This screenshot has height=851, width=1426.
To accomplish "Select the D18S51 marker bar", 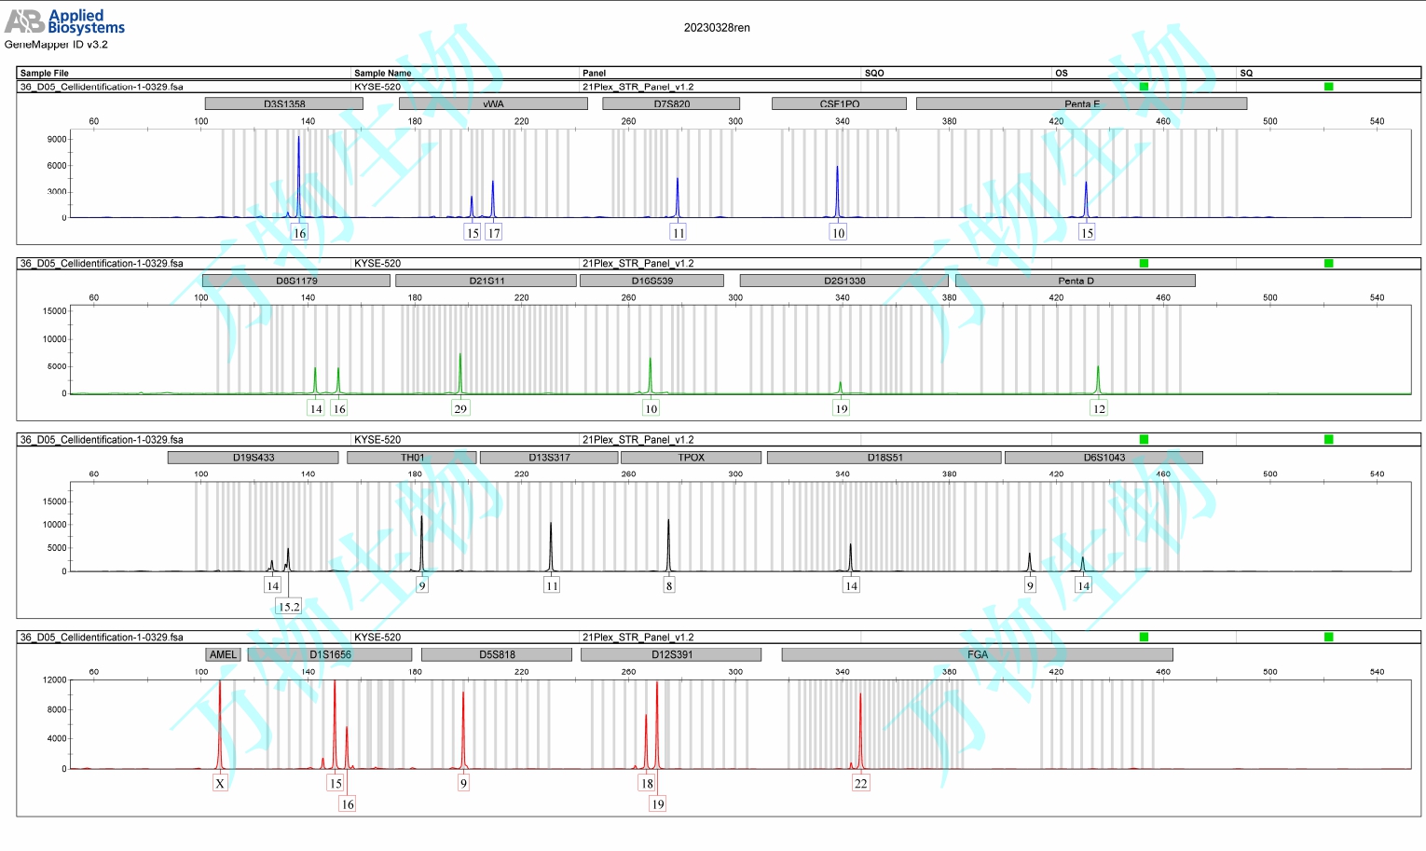I will pyautogui.click(x=884, y=458).
